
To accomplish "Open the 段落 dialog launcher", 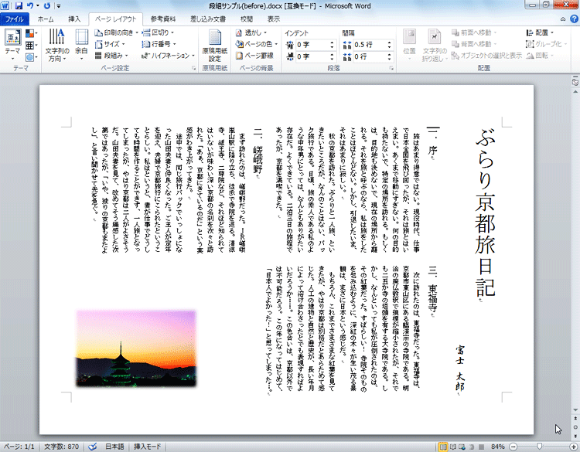I will tap(391, 68).
